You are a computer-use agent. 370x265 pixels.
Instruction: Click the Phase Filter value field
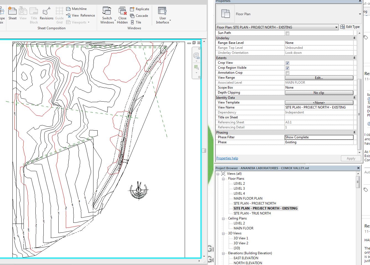[x=319, y=137]
